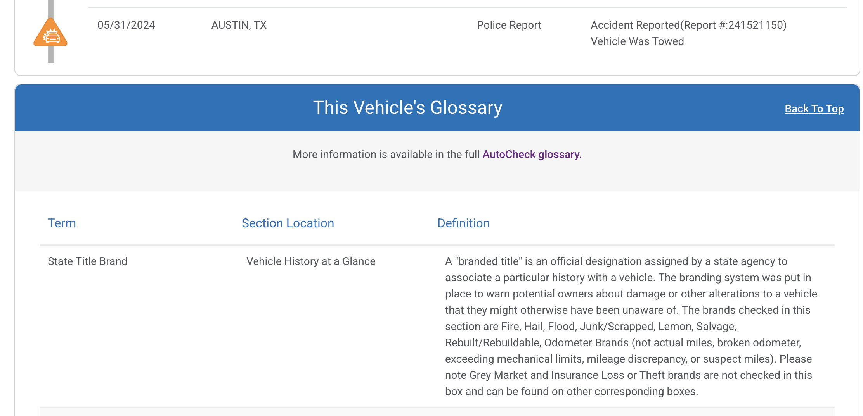Click the 05/31/2024 event date

126,25
